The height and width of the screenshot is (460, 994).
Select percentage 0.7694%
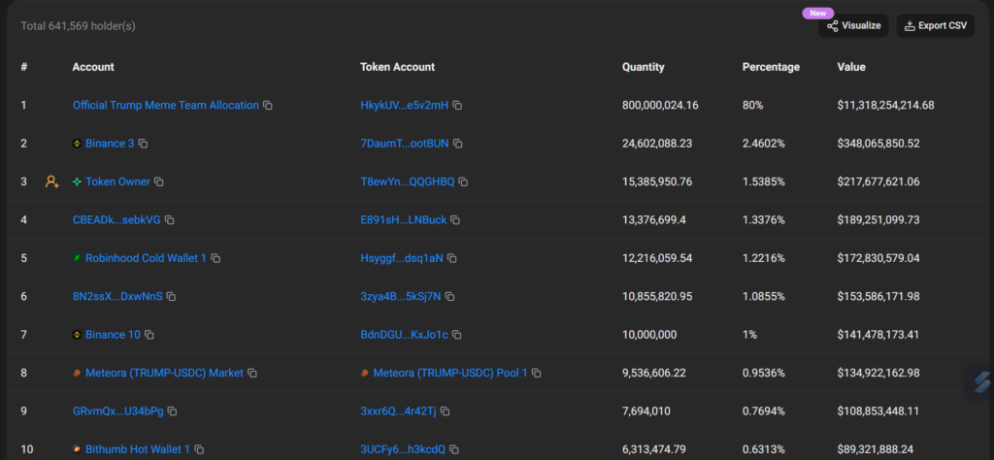[763, 411]
